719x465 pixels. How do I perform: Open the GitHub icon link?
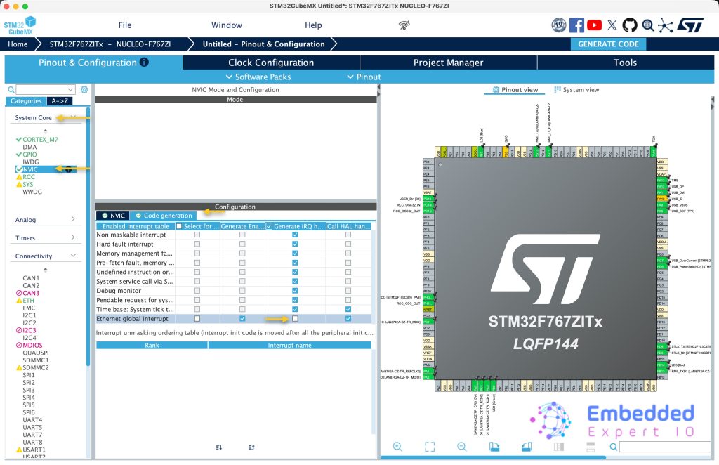(x=630, y=25)
